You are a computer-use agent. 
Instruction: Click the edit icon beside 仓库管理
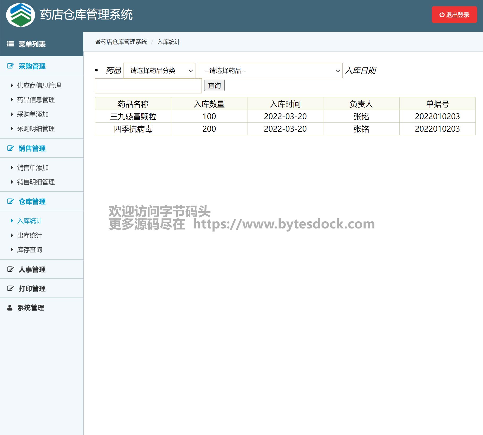(10, 201)
